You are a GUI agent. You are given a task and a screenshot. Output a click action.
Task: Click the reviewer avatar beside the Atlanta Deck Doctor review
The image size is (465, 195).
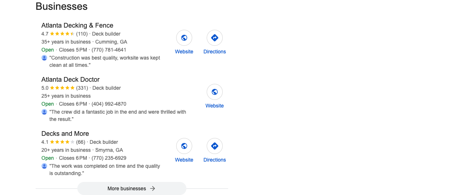(44, 112)
